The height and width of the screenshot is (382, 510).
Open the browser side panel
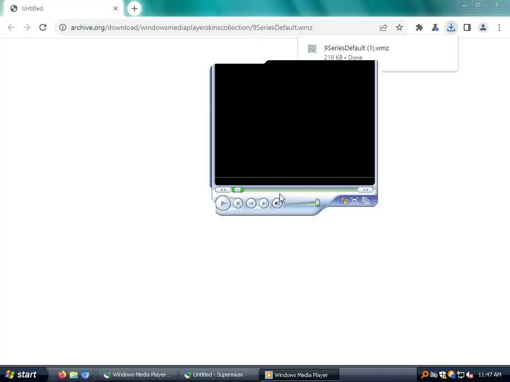[467, 28]
